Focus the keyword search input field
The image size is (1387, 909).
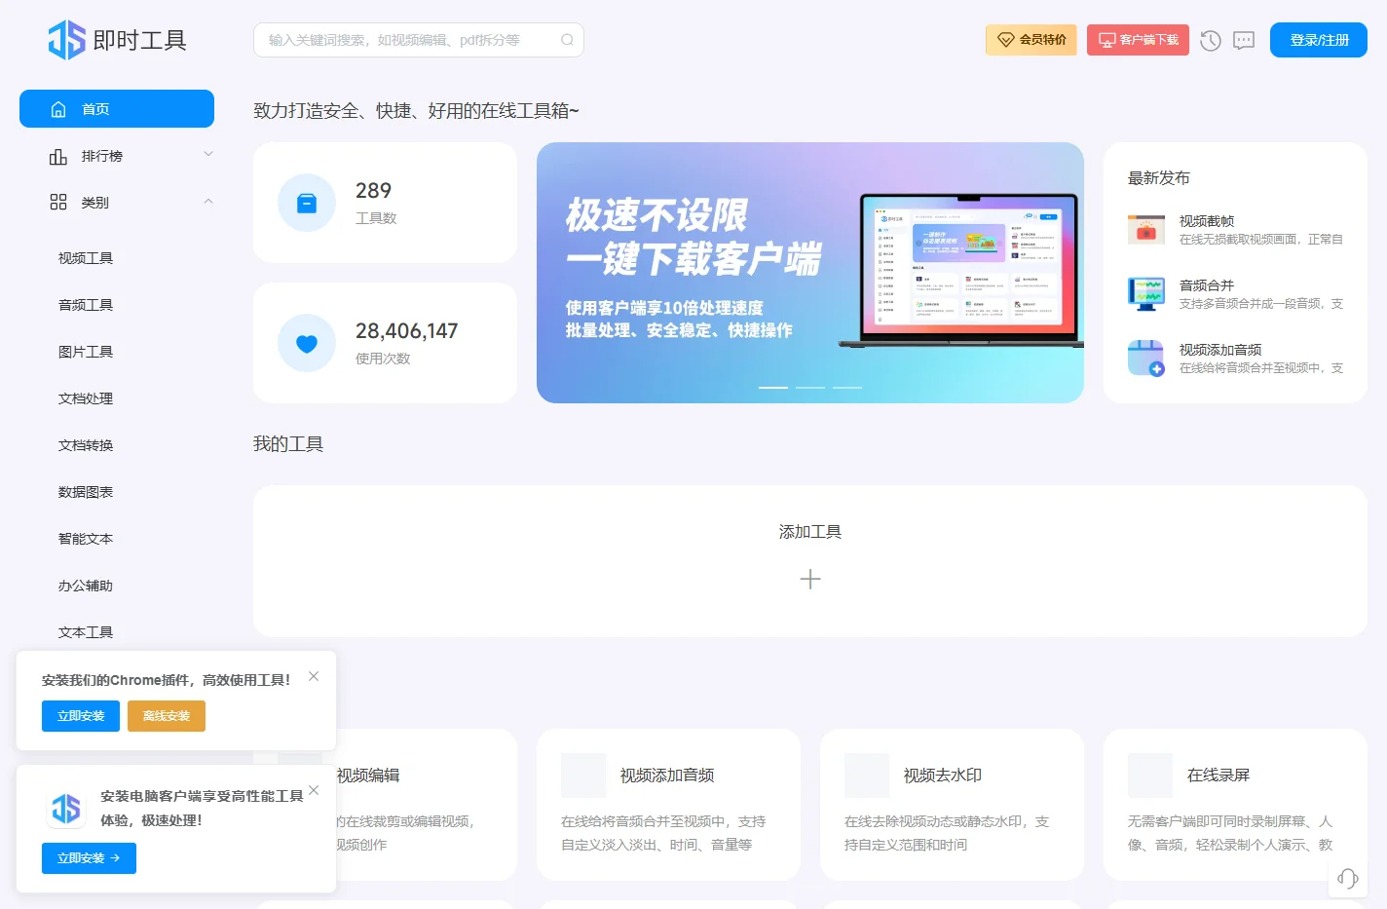(x=419, y=40)
